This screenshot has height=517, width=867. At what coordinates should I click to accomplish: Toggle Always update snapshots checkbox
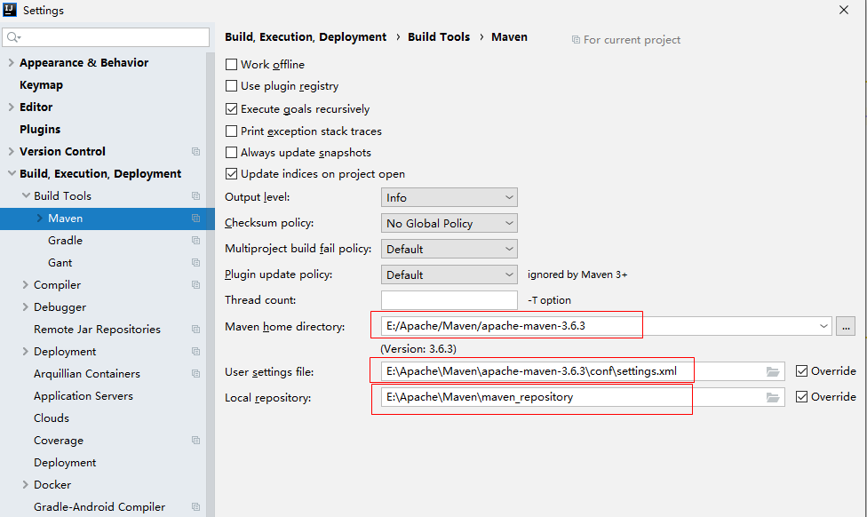232,153
